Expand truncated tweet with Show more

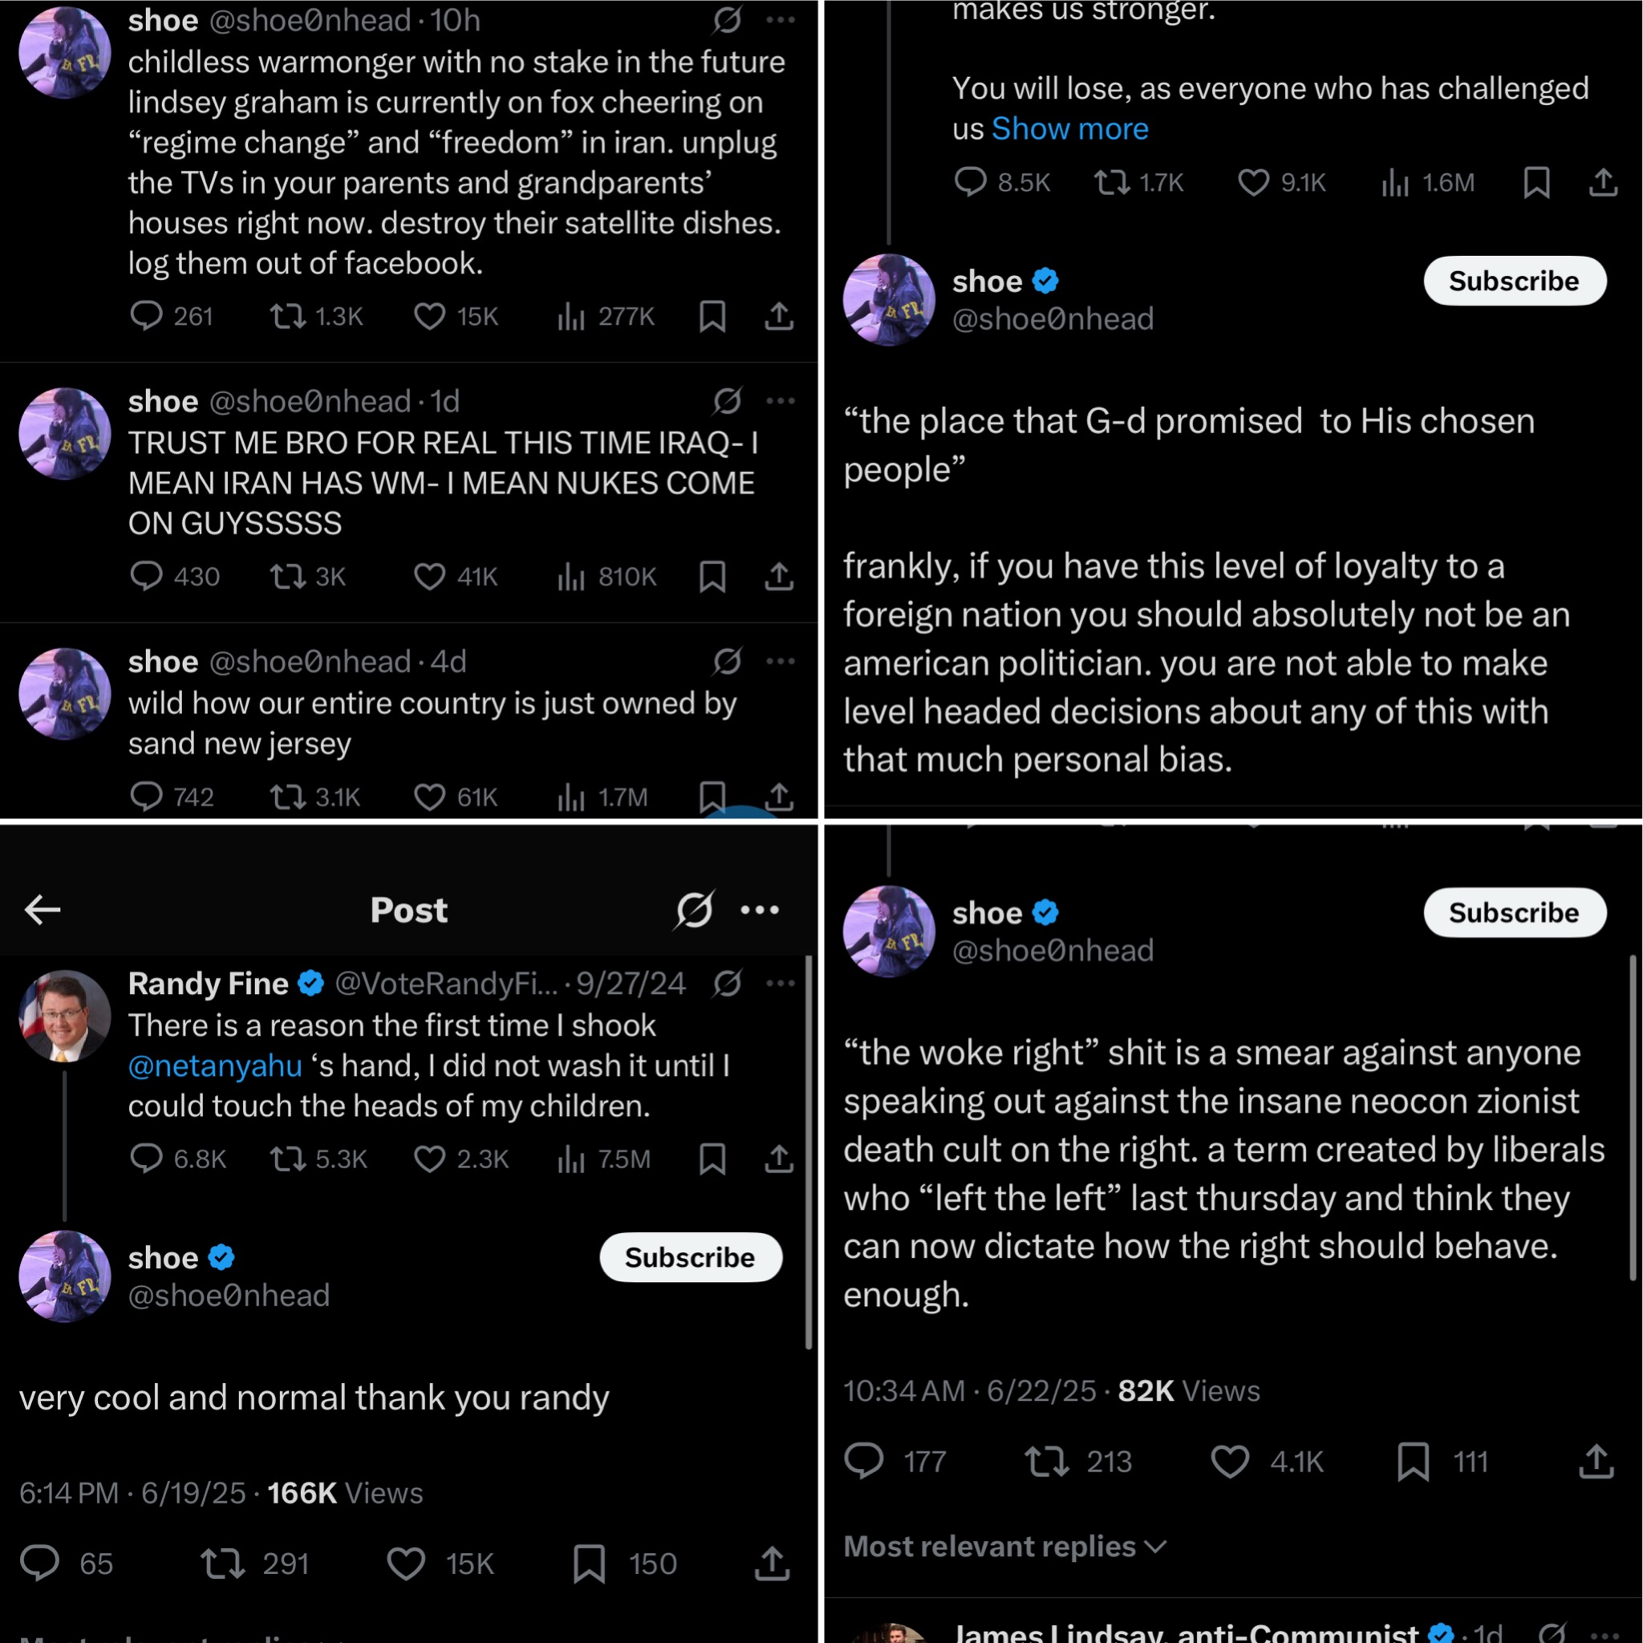click(x=1070, y=128)
